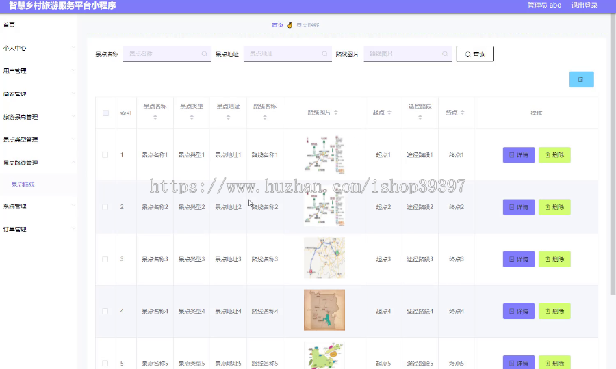Click search icon in 景点名称 field
The image size is (616, 369).
[x=204, y=54]
